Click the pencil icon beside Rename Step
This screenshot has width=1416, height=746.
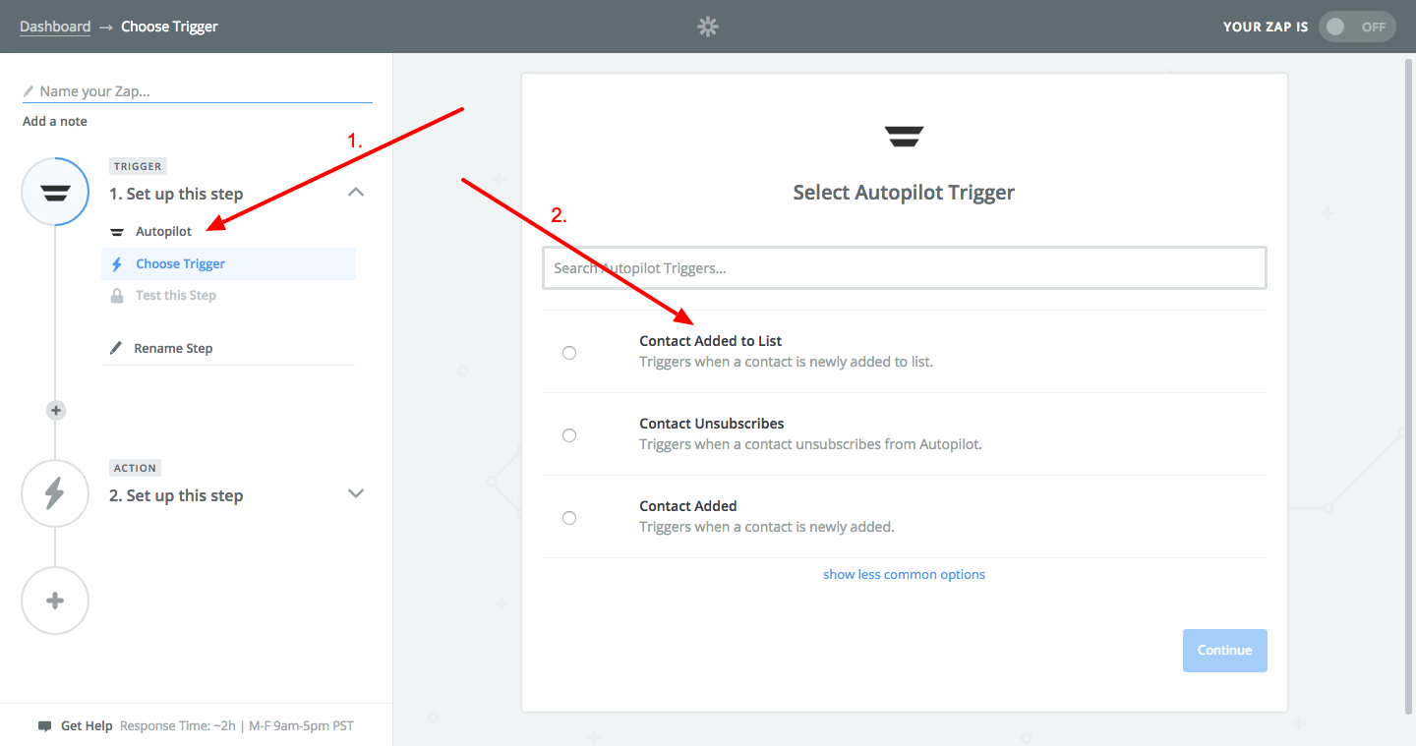[x=116, y=348]
